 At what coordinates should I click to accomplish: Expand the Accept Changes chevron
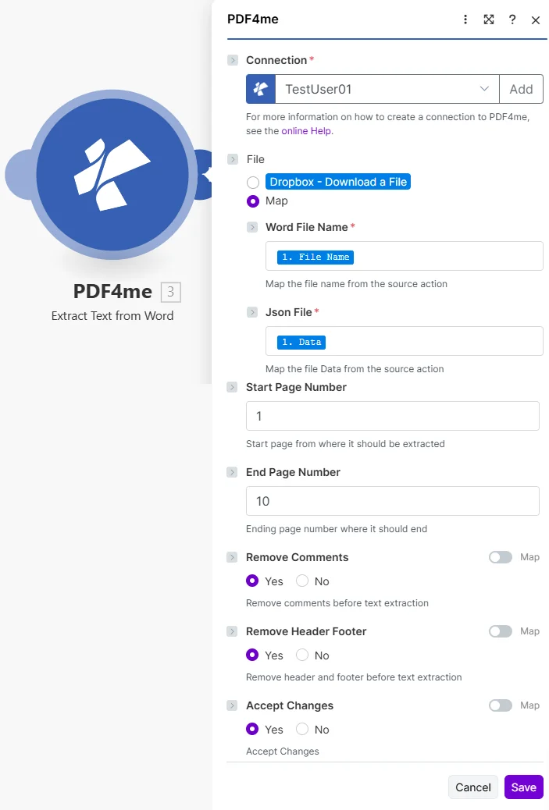pyautogui.click(x=232, y=705)
